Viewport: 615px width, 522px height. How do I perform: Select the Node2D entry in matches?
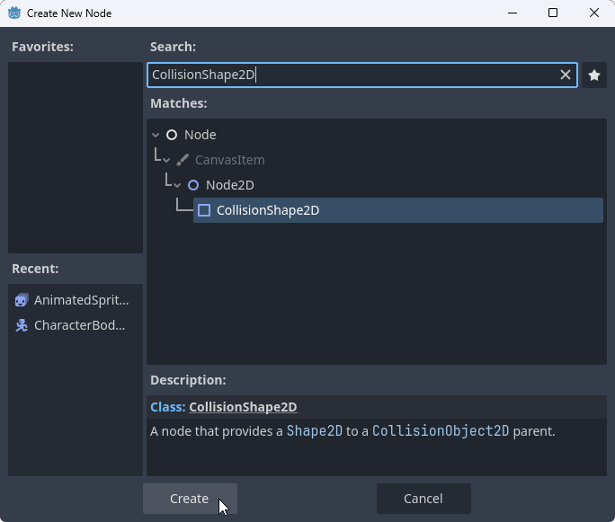229,185
